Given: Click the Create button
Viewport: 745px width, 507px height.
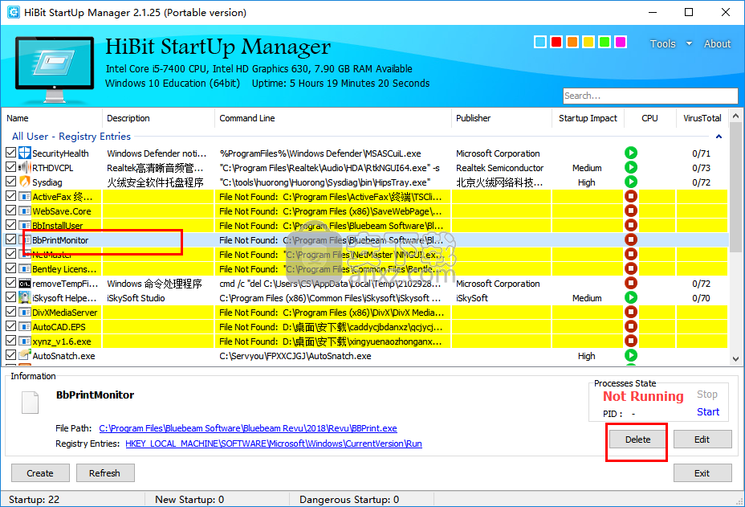Looking at the screenshot, I should pyautogui.click(x=40, y=473).
